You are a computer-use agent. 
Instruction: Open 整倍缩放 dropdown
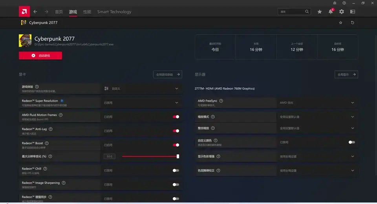317,128
